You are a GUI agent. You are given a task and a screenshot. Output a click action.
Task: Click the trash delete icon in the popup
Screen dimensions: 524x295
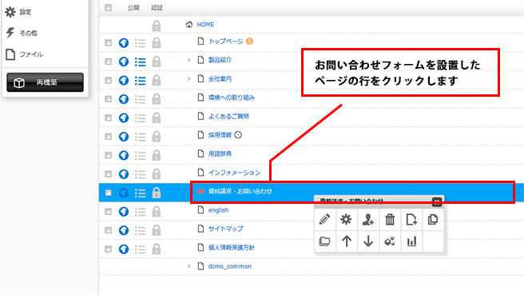click(x=390, y=220)
